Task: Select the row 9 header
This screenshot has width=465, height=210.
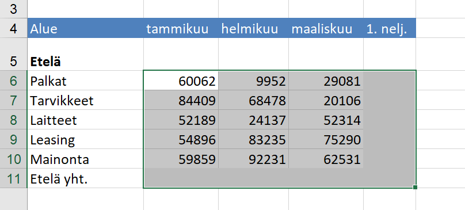Action: coord(14,139)
